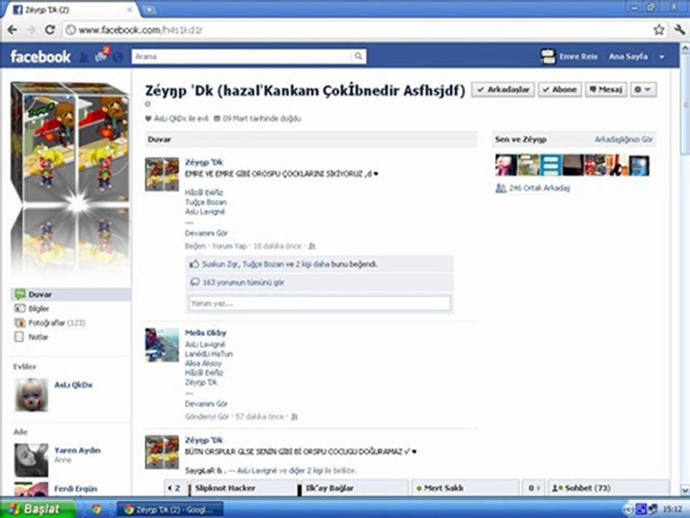The image size is (690, 518).
Task: Open Ferdi Ergün family link
Action: (x=75, y=489)
